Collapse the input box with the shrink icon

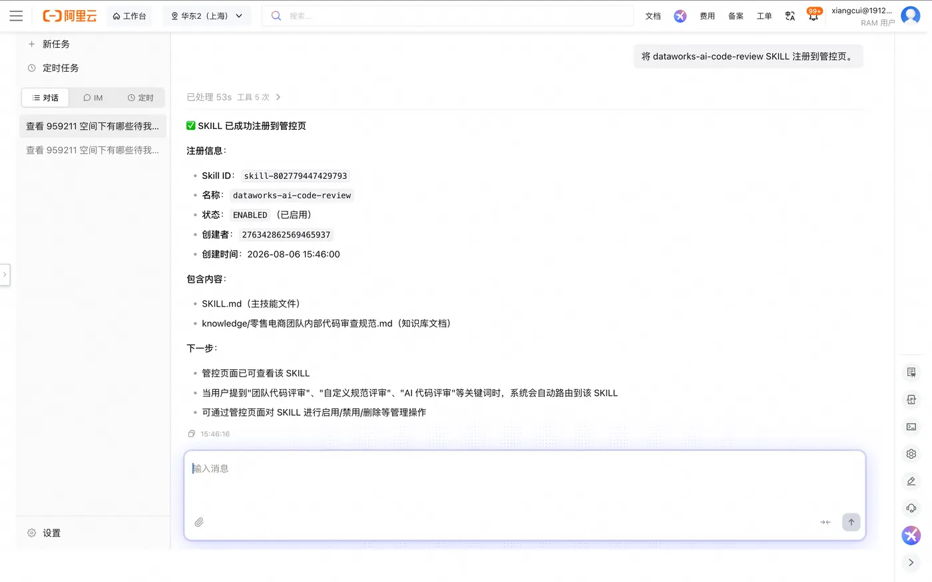[825, 522]
